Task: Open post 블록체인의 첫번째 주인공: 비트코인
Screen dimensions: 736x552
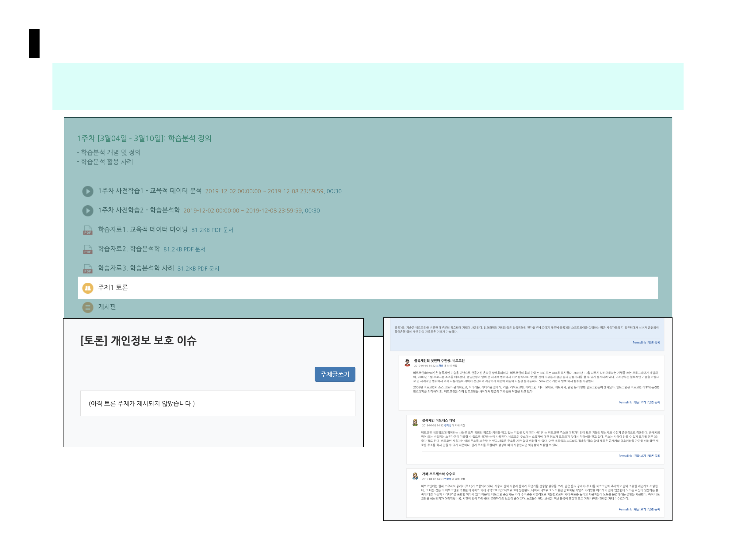Action: click(x=439, y=360)
